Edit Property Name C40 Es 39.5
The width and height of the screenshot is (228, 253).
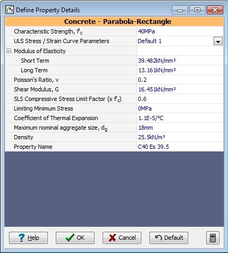180,147
